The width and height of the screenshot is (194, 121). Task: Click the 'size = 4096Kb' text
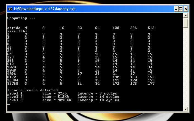pyautogui.click(x=57, y=100)
